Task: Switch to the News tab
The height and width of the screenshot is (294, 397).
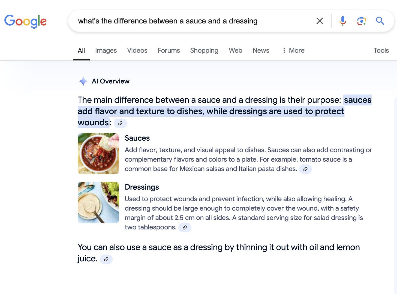Action: pos(261,50)
